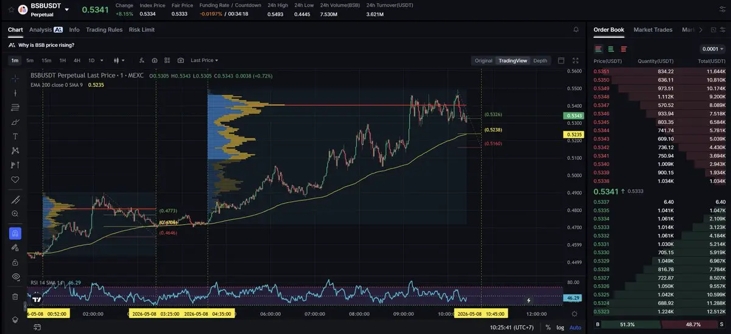
Task: Open the Last Price dropdown
Action: pos(204,60)
